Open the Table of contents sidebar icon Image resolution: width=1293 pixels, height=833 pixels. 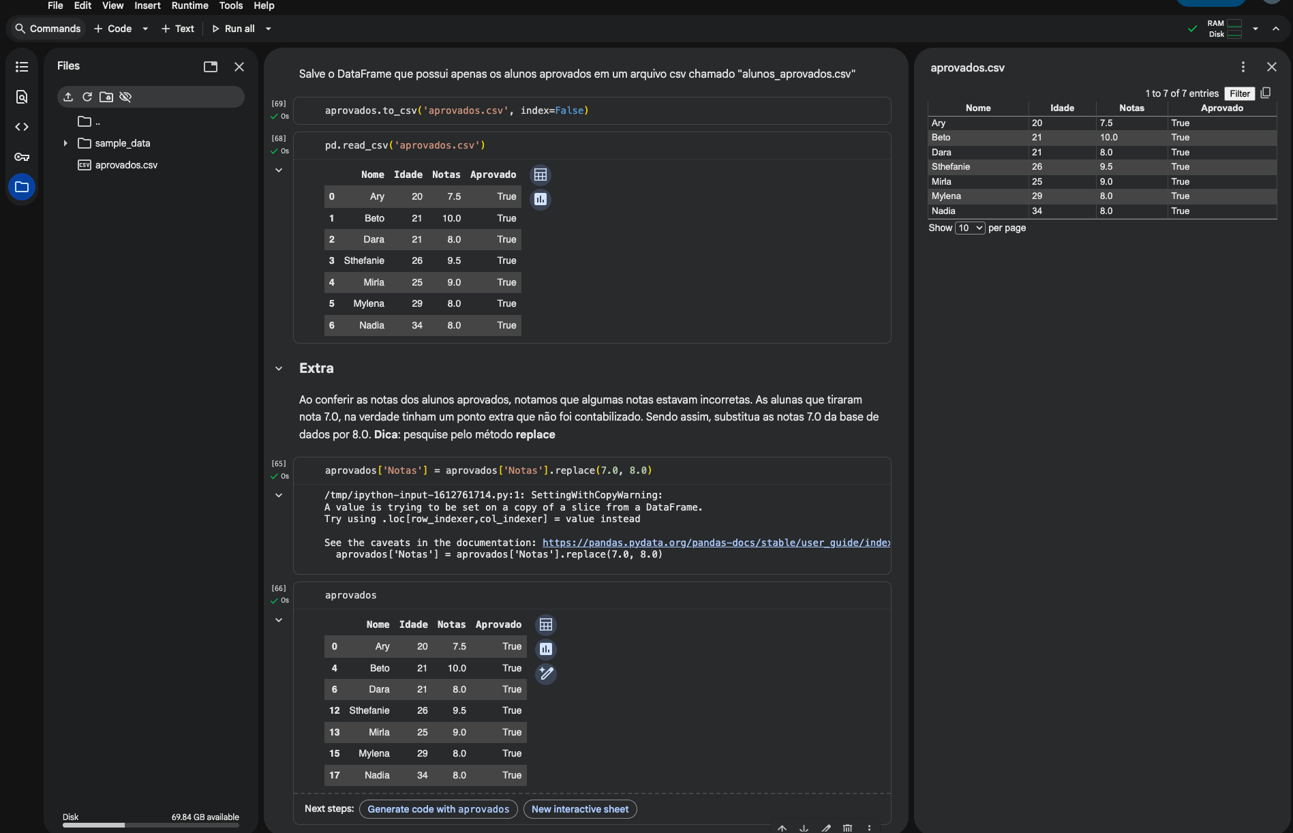[x=22, y=67]
